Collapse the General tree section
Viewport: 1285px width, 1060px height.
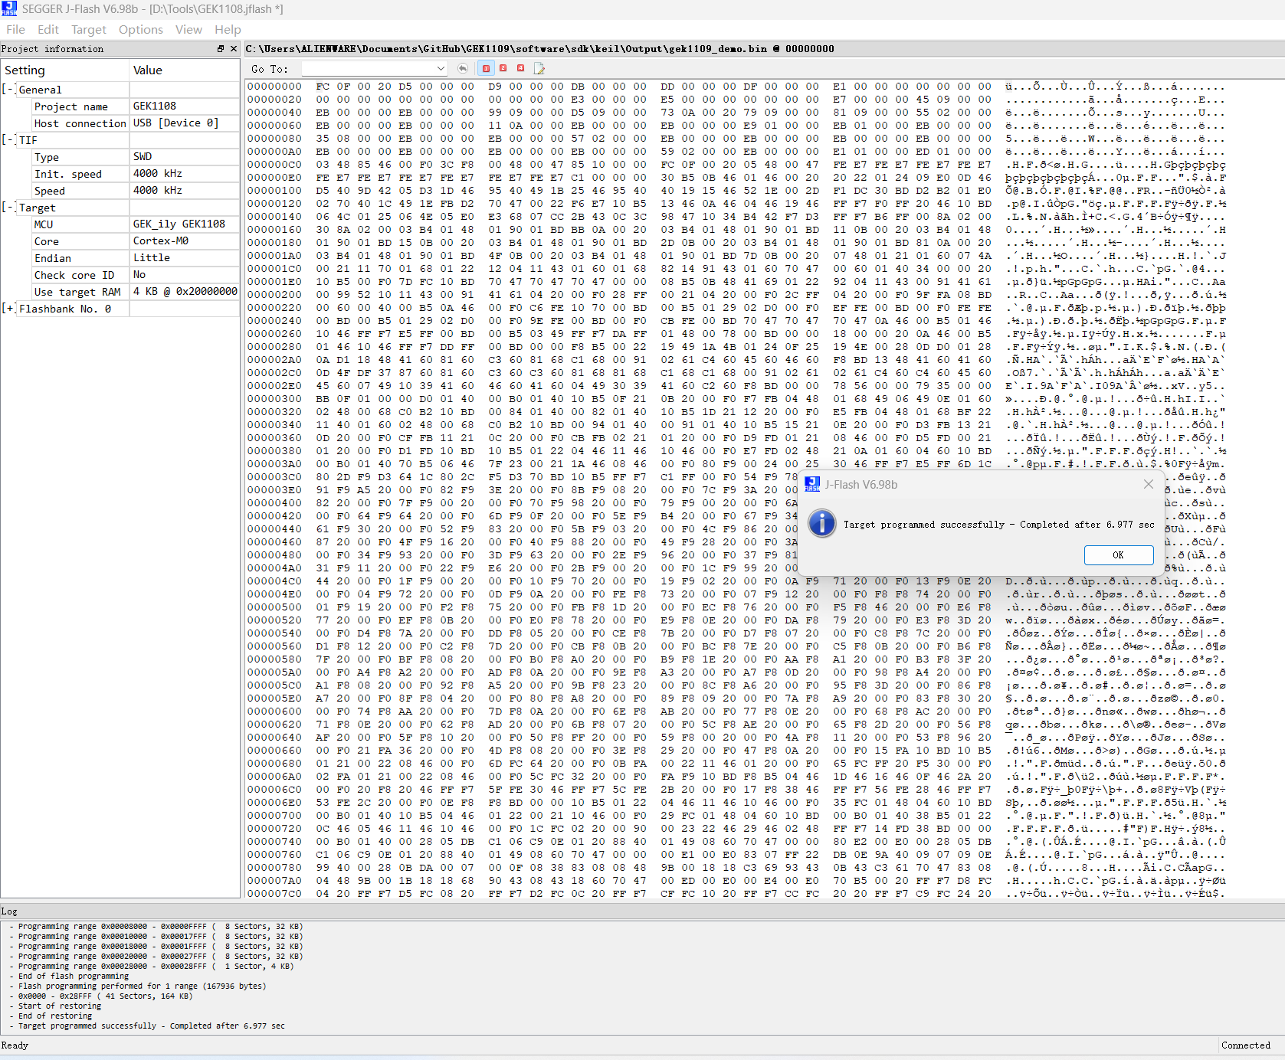coord(8,90)
